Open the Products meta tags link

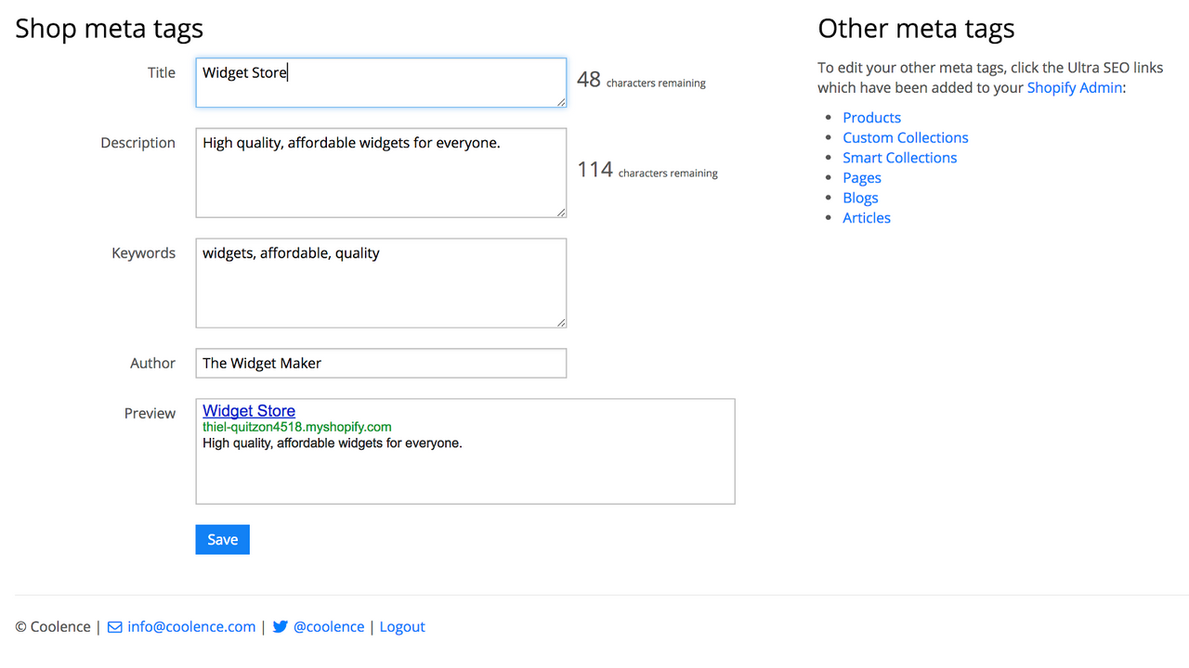point(871,117)
